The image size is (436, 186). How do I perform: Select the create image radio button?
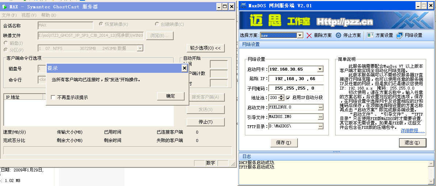tap(157, 24)
